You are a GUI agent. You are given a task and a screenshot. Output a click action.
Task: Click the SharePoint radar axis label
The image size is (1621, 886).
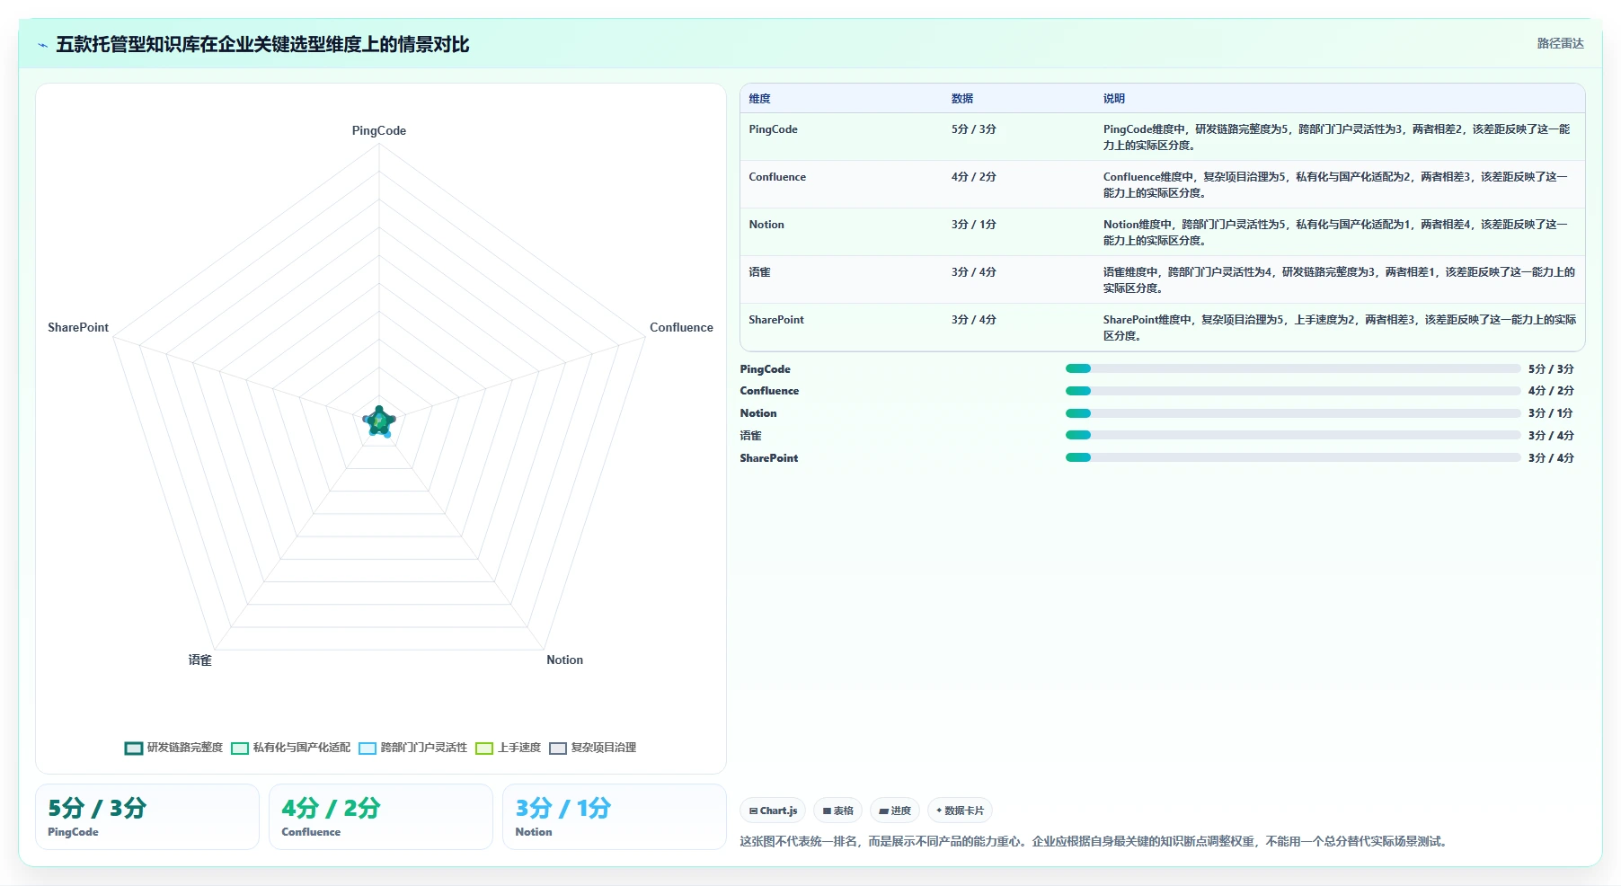78,327
